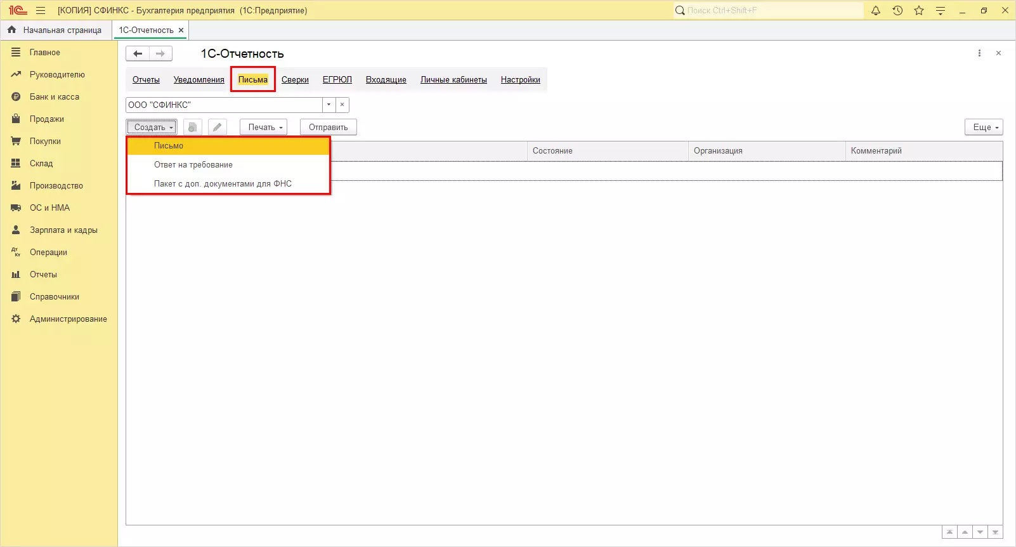Click the 1C logo icon
Image resolution: width=1016 pixels, height=547 pixels.
pyautogui.click(x=18, y=11)
